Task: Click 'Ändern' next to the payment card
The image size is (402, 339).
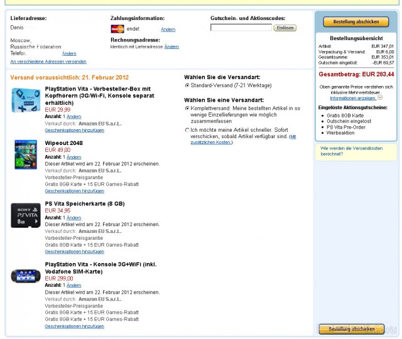Action: point(168,30)
